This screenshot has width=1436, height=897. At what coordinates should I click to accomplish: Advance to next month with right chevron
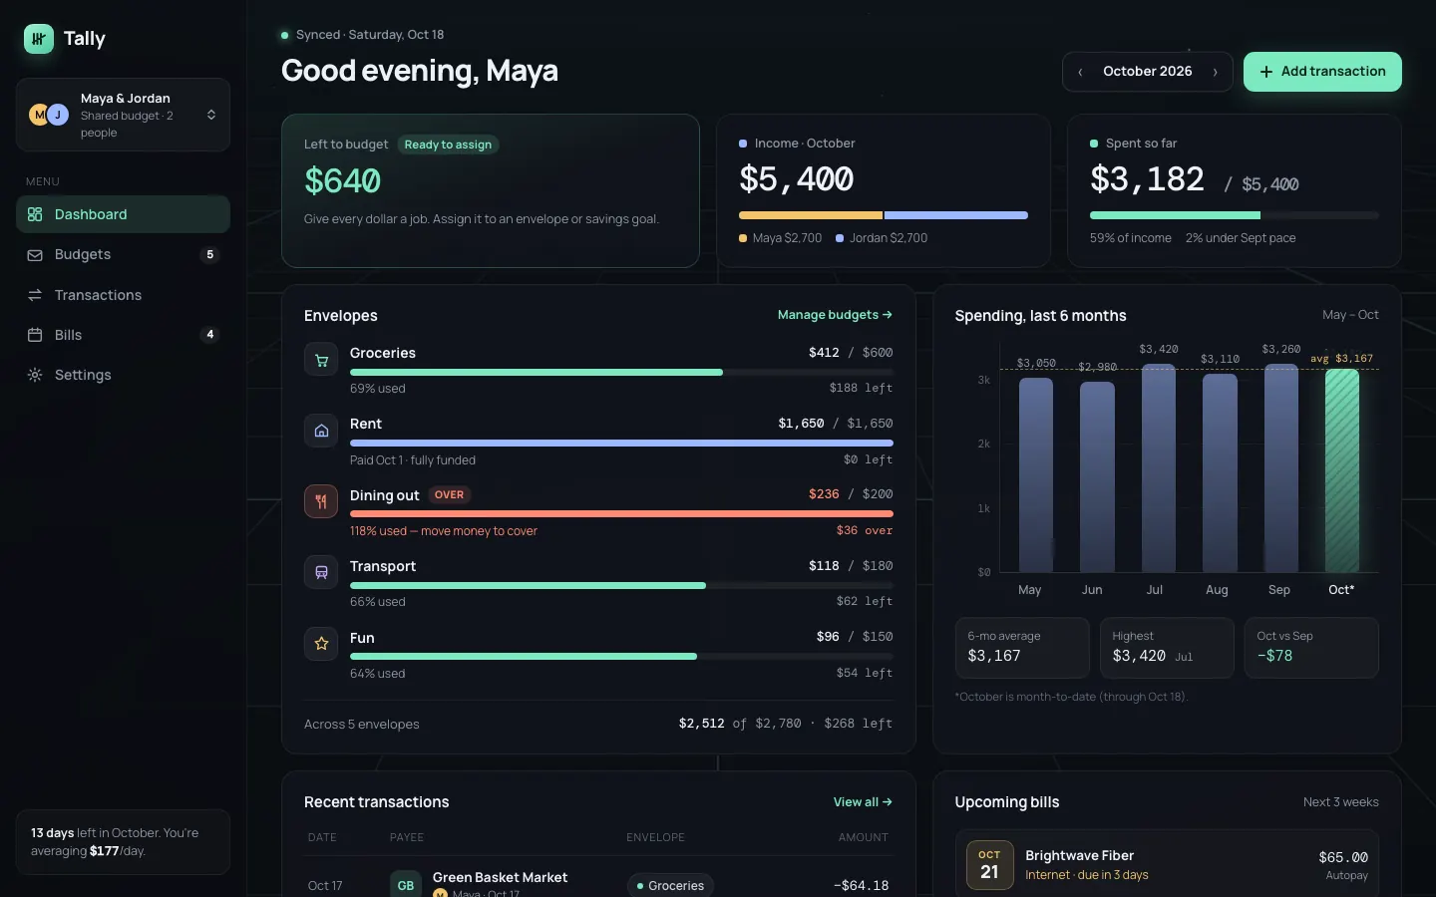1215,72
